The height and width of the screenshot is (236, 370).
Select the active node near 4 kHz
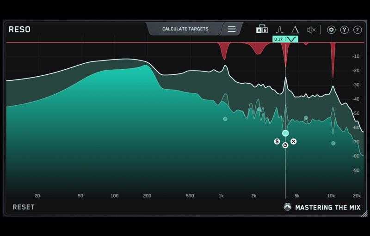[x=285, y=133]
